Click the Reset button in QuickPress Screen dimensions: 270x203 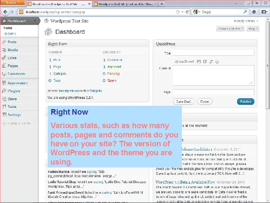(205, 101)
